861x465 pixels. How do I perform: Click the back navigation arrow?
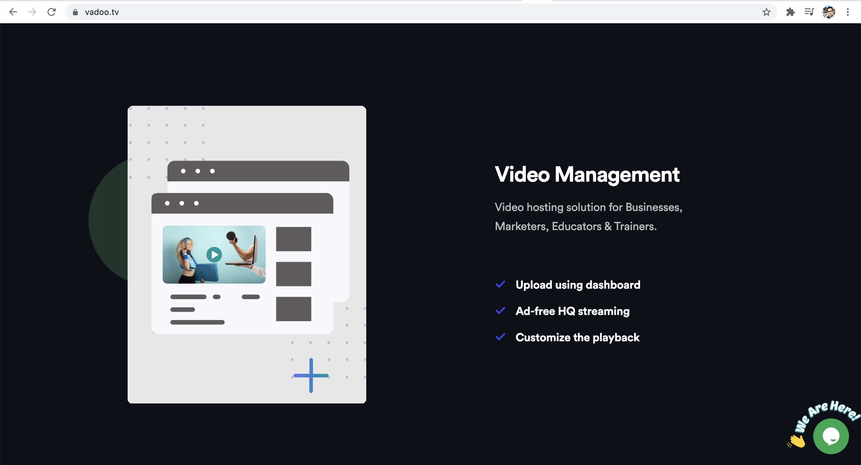click(x=13, y=12)
